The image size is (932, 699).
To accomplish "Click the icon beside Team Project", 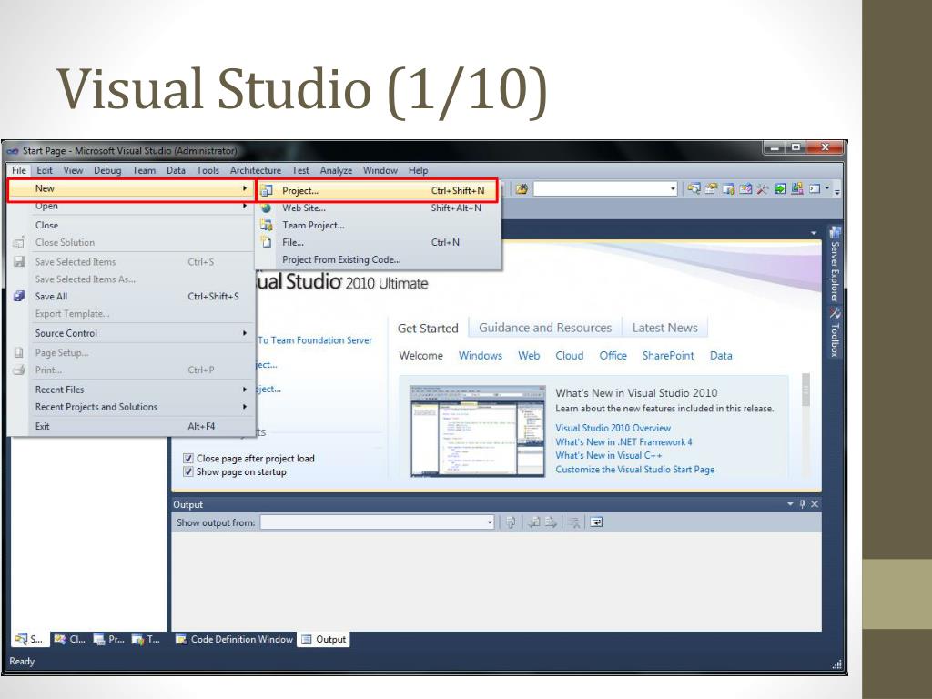I will pyautogui.click(x=266, y=226).
